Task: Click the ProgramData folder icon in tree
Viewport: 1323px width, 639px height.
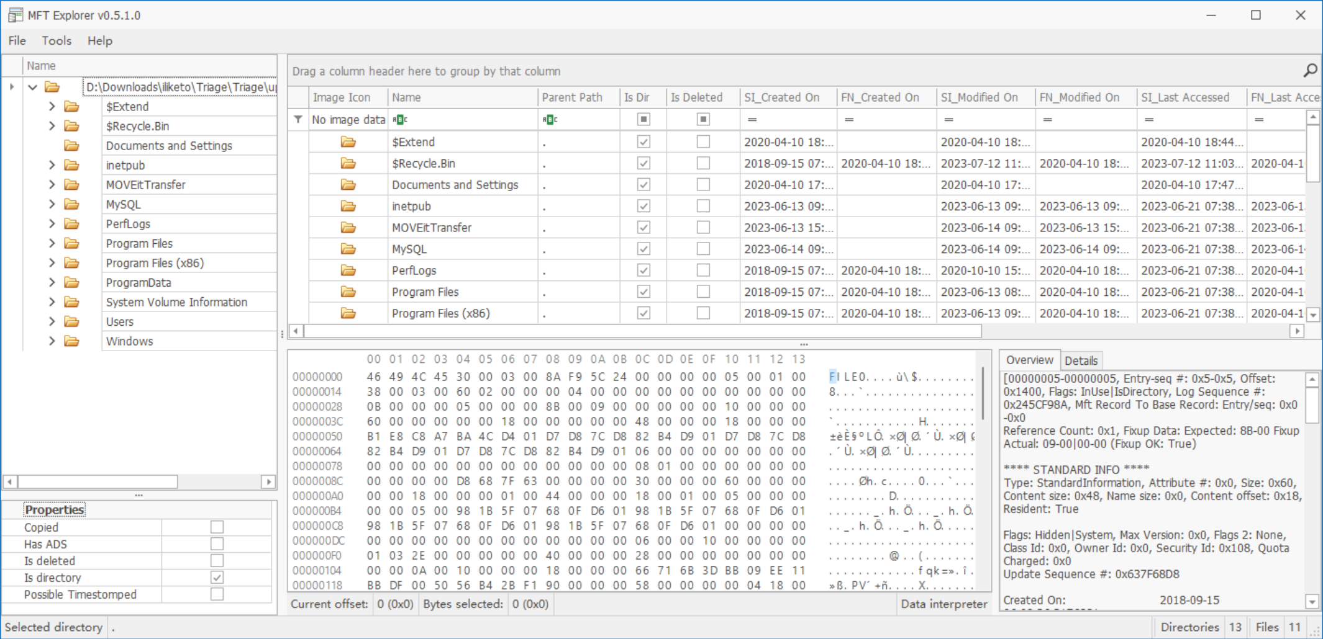Action: click(x=72, y=282)
